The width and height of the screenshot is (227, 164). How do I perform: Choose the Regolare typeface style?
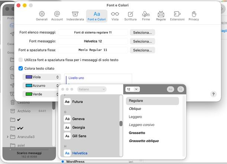tap(153, 101)
